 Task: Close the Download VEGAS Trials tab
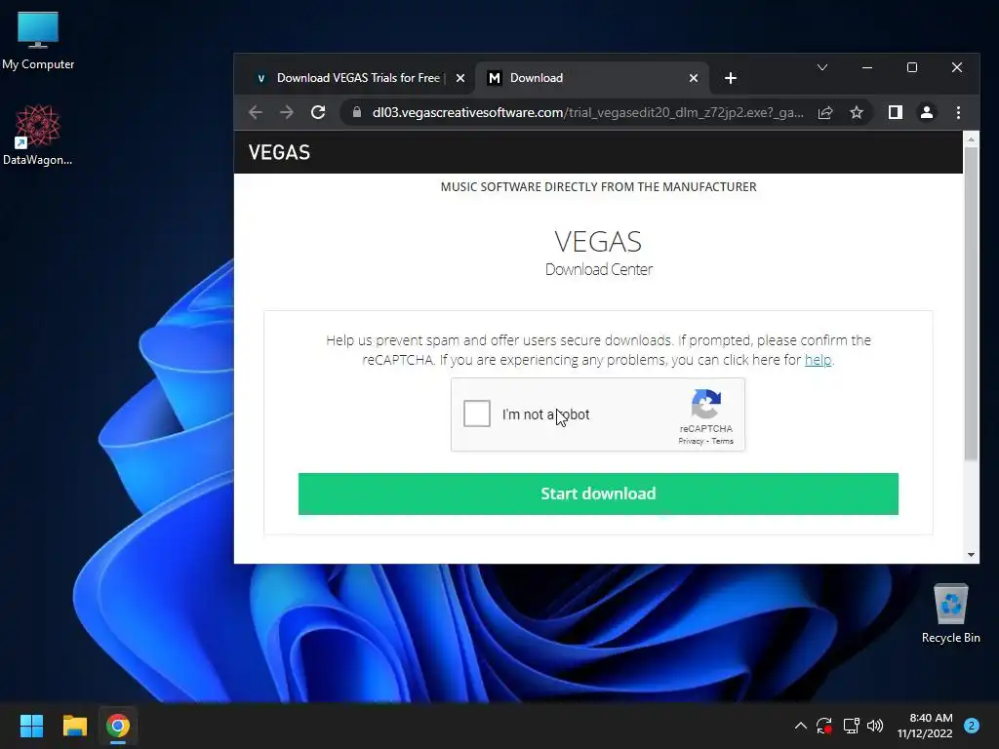(x=460, y=78)
